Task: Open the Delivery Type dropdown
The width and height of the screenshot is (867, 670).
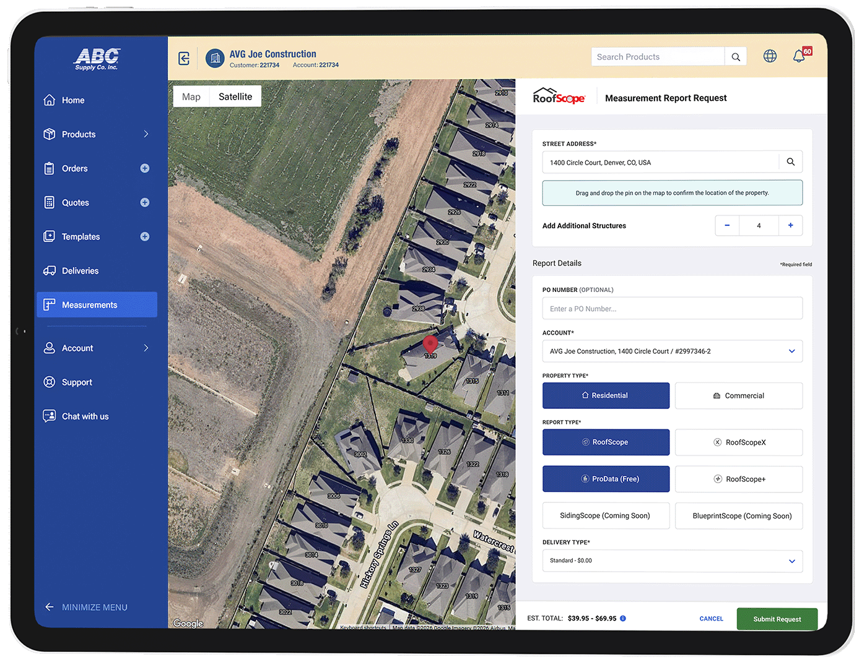Action: (673, 561)
